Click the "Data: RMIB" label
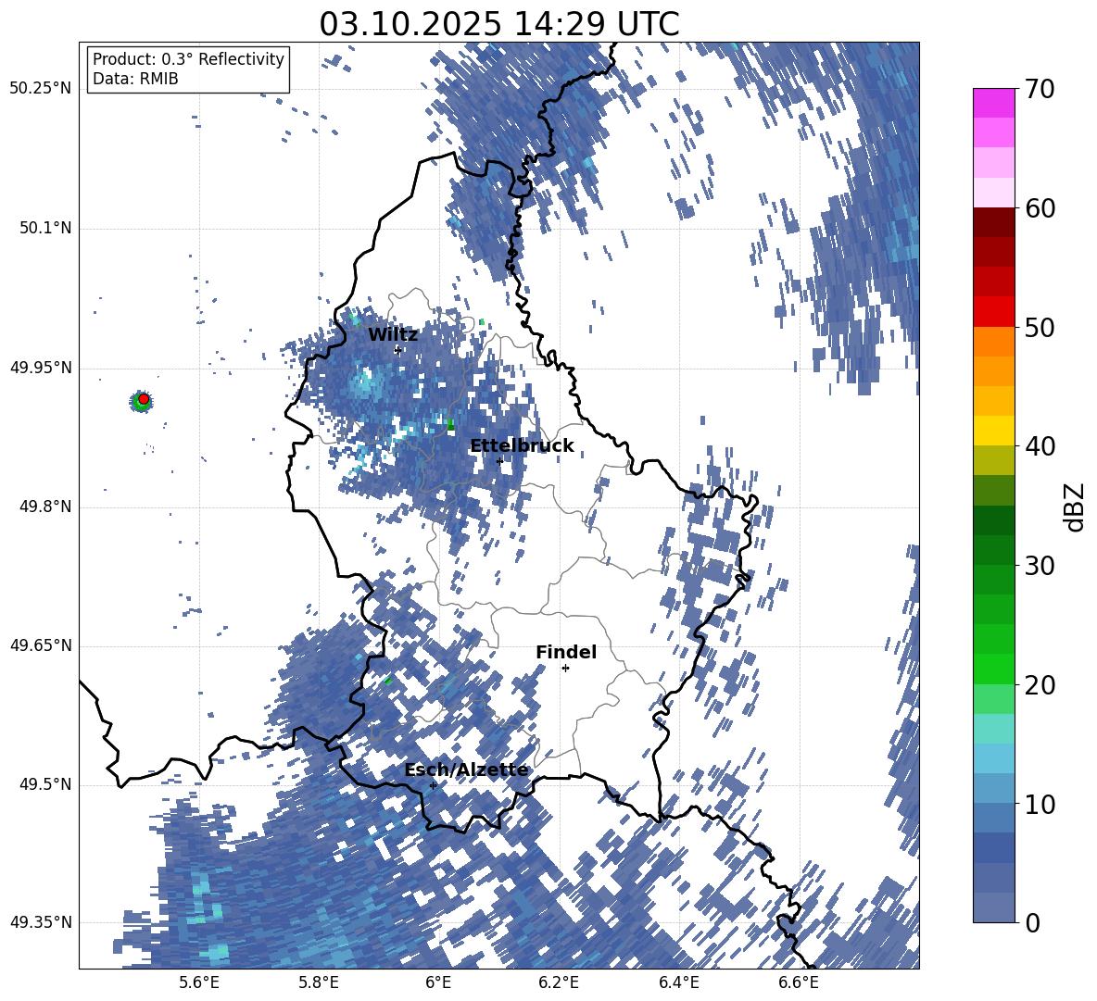Screen dimensions: 1097x1001 pos(135,79)
